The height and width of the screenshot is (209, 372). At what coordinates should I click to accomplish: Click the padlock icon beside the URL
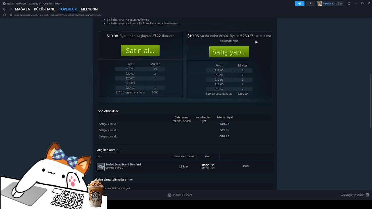[x=11, y=15]
